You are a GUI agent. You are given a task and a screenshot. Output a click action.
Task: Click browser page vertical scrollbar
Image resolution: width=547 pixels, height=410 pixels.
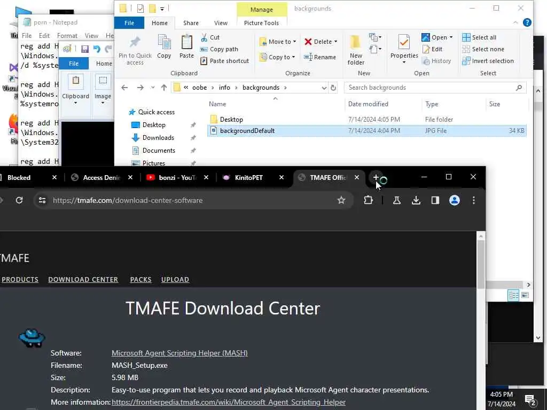481,264
